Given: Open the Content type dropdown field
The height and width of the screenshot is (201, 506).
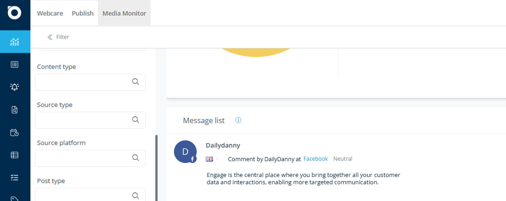Looking at the screenshot, I should pos(90,82).
